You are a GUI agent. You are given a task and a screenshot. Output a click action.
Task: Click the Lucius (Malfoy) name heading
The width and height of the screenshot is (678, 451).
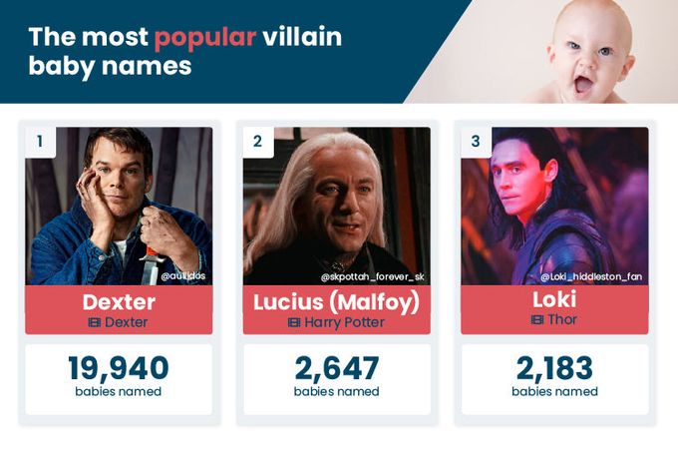[336, 301]
